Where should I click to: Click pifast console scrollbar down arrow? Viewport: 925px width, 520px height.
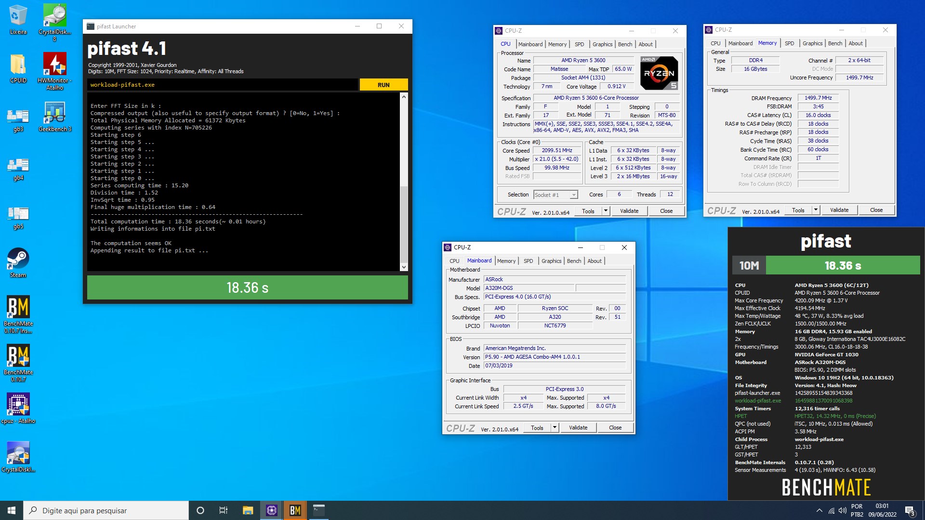[404, 267]
